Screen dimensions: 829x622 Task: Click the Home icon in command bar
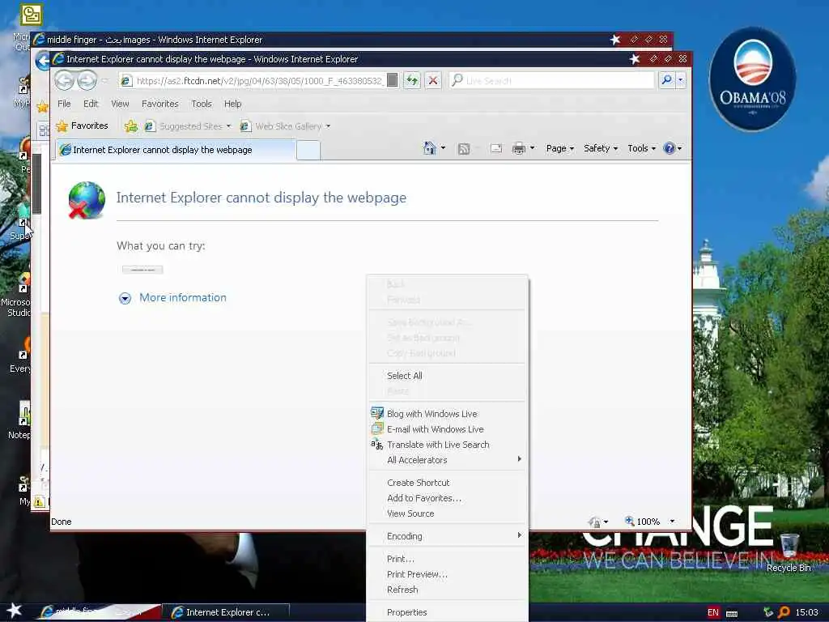(x=430, y=148)
